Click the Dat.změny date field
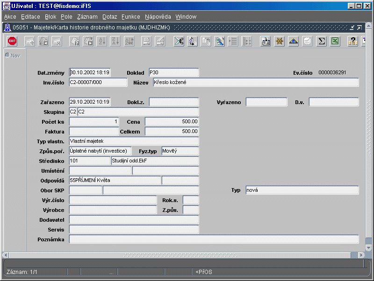Screen dimensions: 374x281 click(x=90, y=72)
